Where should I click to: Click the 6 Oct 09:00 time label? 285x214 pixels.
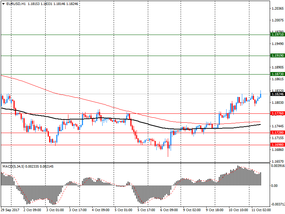pyautogui.click(x=169, y=210)
